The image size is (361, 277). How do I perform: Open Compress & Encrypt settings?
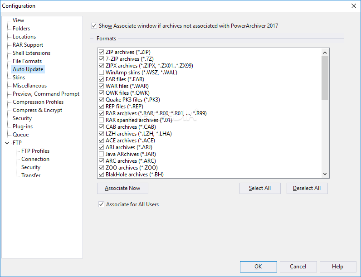(37, 110)
